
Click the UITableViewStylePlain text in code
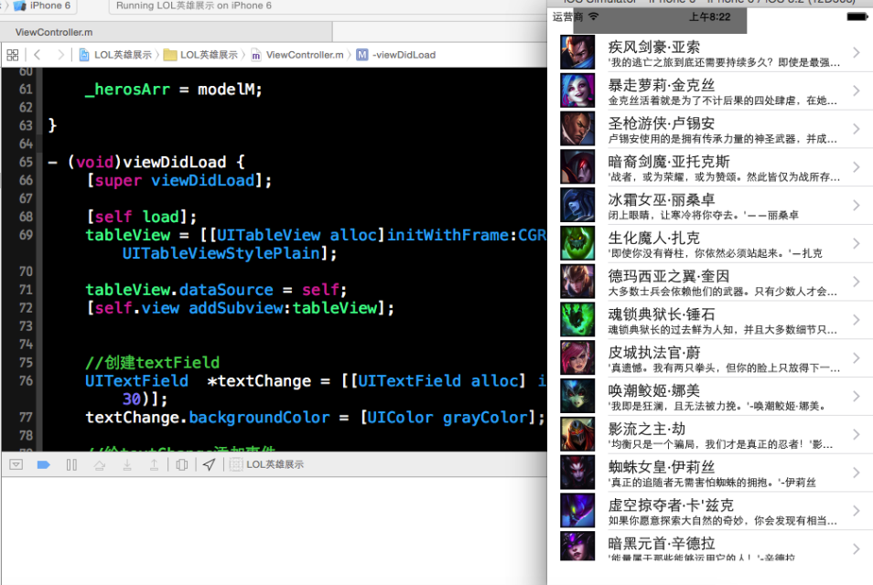221,253
